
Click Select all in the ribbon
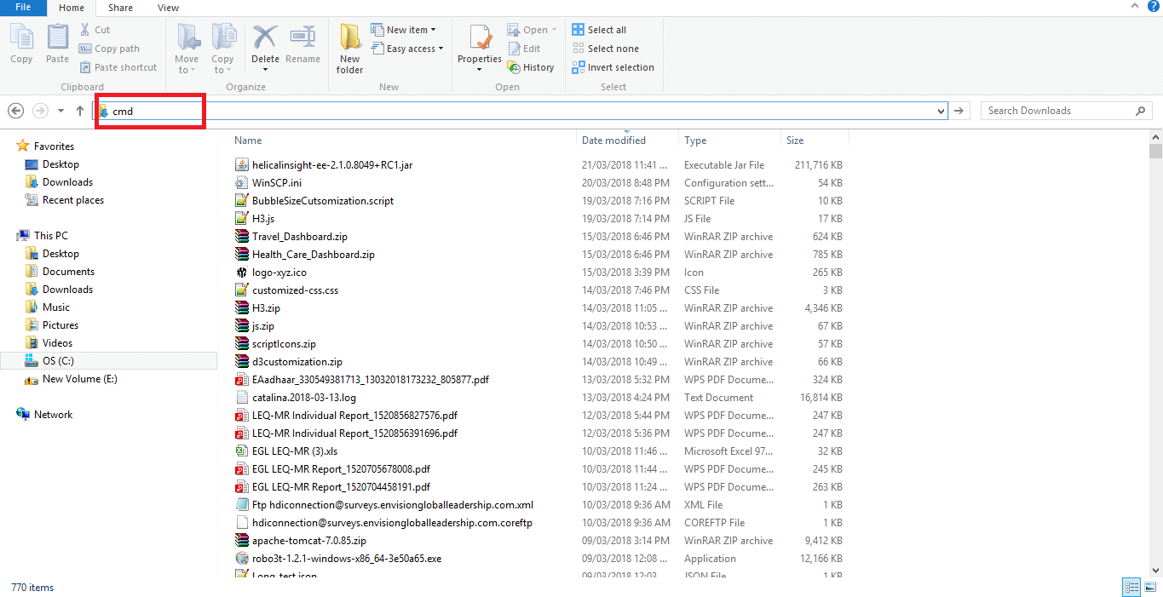(x=599, y=30)
